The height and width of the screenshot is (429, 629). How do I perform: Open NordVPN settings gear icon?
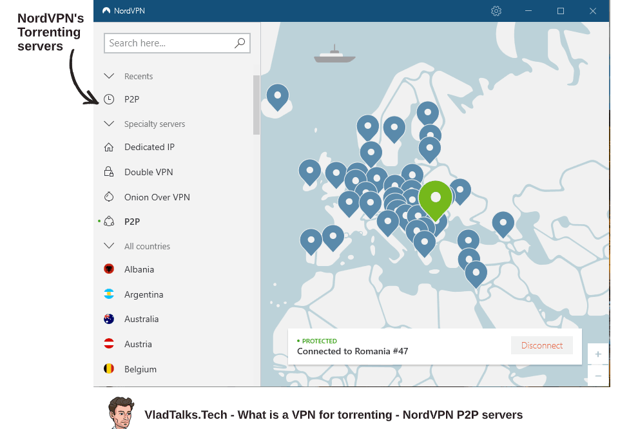pos(496,11)
